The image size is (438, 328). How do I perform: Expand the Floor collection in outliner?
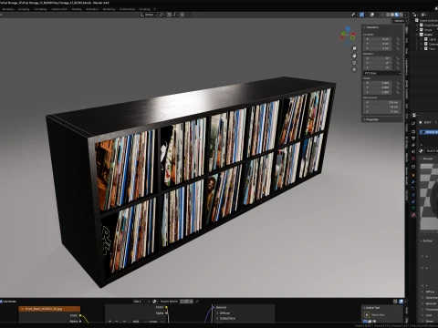coord(422,48)
